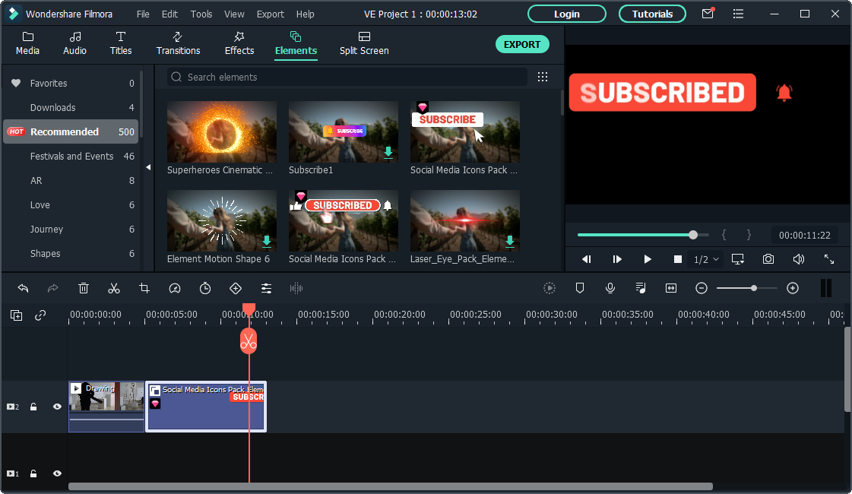Click the timeline zoom slider handle
Screen dimensions: 852x494
(x=753, y=288)
